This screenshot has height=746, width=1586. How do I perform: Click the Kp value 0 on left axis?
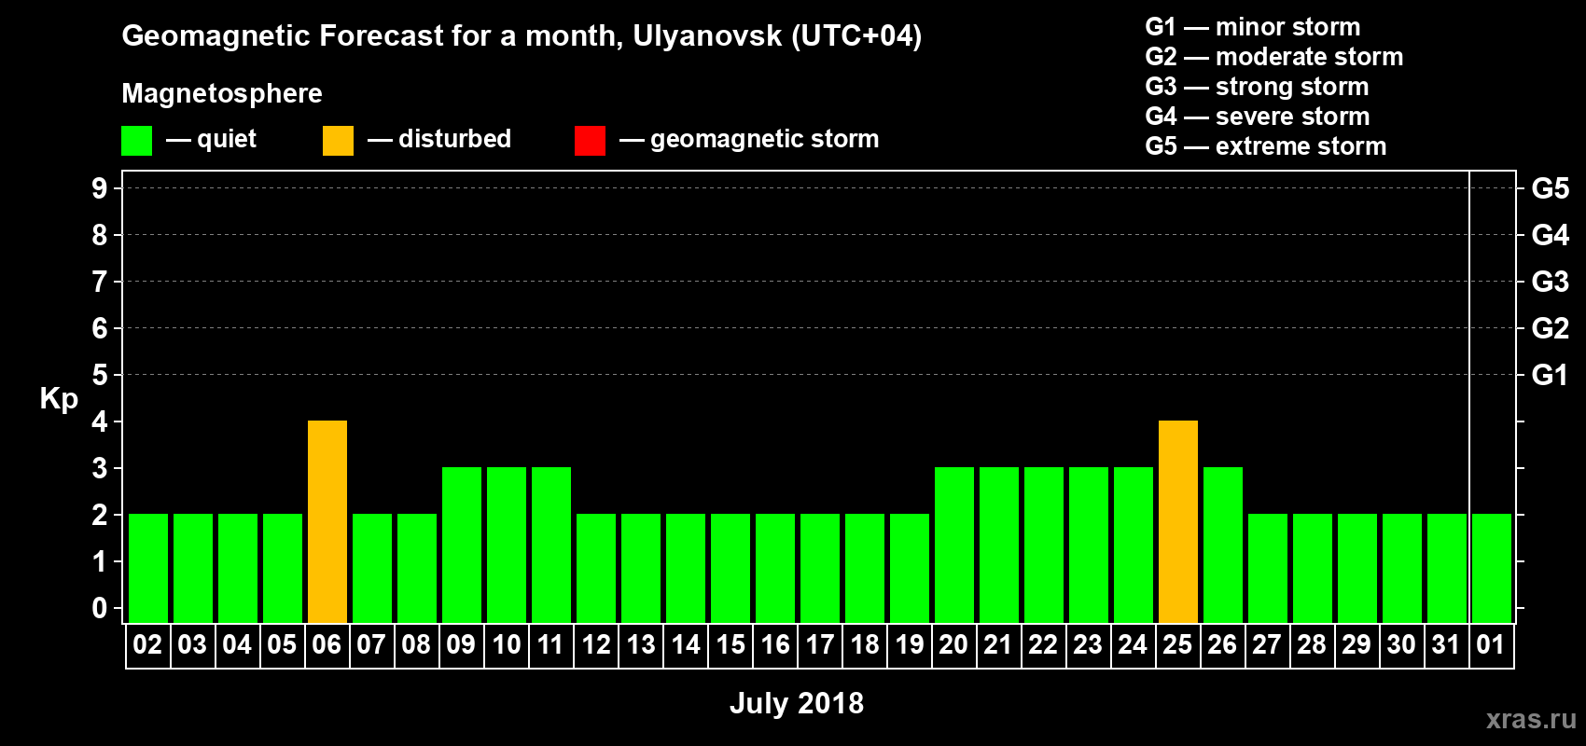[x=100, y=608]
